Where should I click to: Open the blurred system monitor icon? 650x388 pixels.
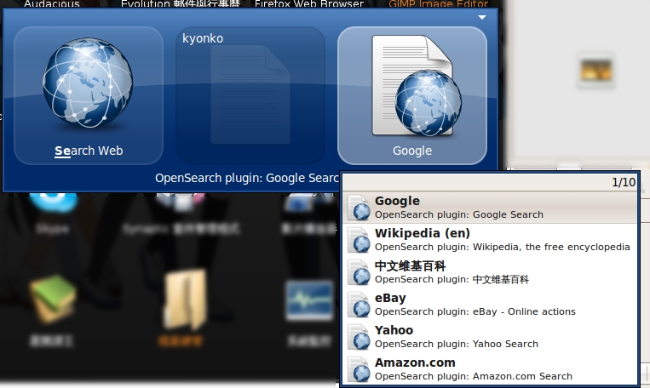pyautogui.click(x=309, y=300)
